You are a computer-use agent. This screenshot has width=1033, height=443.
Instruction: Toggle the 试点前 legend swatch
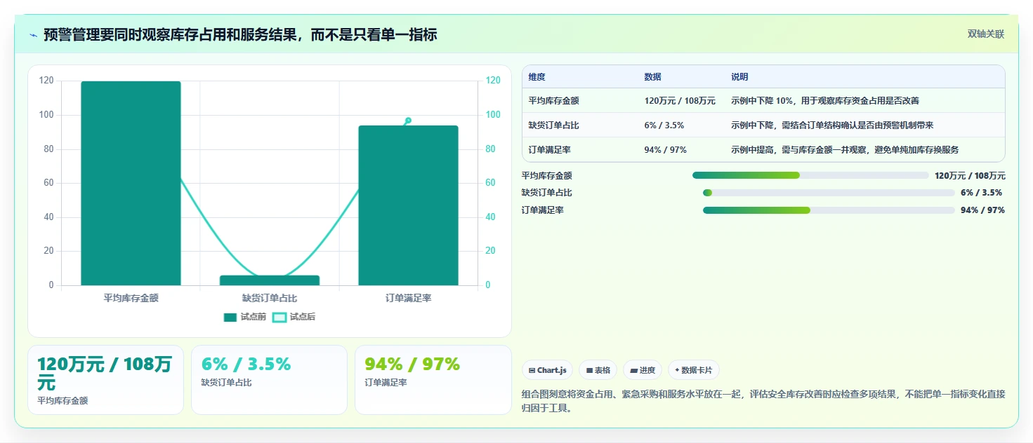[230, 317]
